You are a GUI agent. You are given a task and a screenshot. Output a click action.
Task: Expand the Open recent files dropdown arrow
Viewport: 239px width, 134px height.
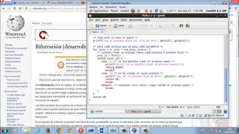click(110, 26)
